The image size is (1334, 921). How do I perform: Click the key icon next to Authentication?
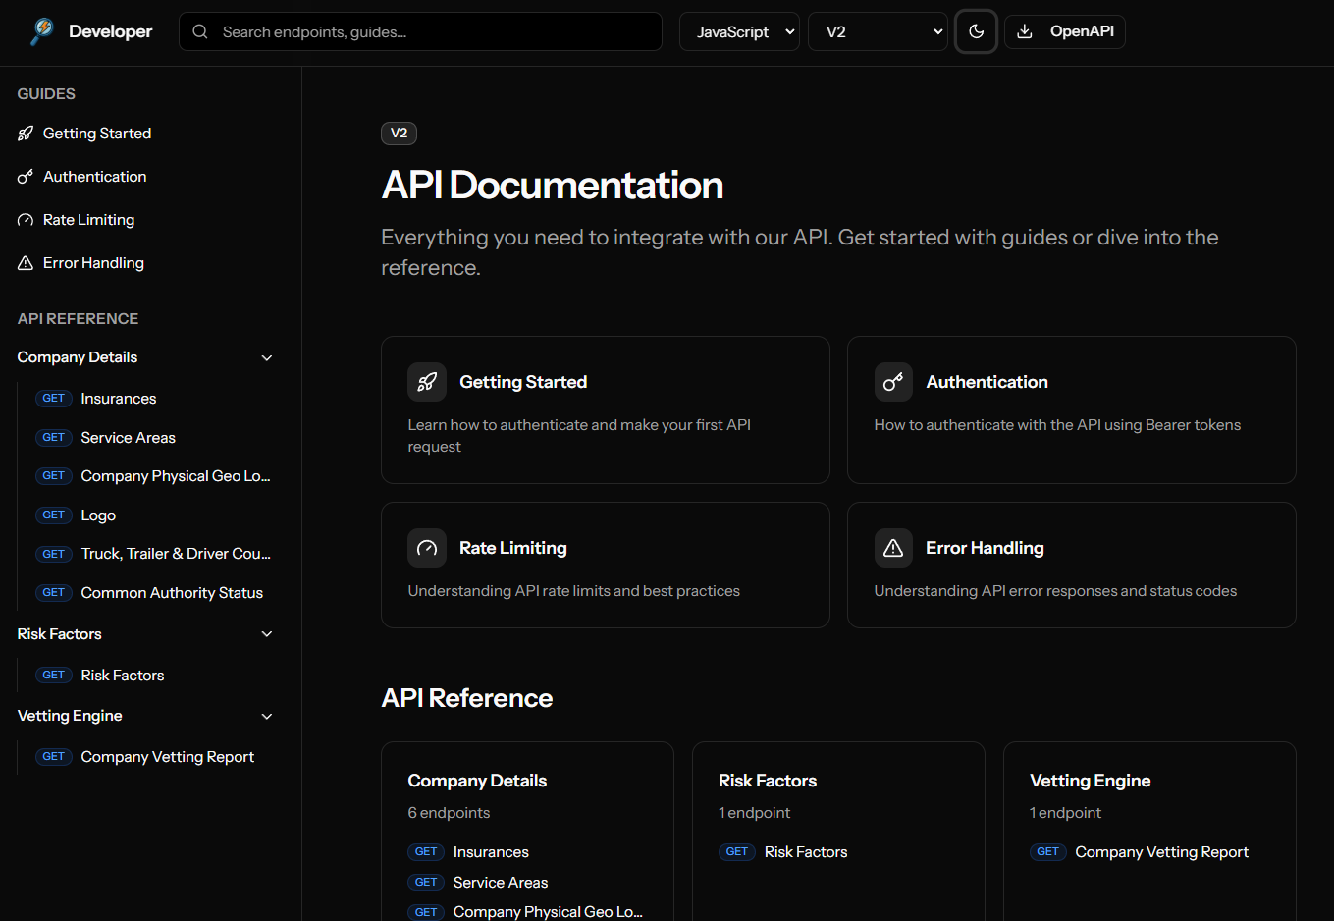[893, 381]
